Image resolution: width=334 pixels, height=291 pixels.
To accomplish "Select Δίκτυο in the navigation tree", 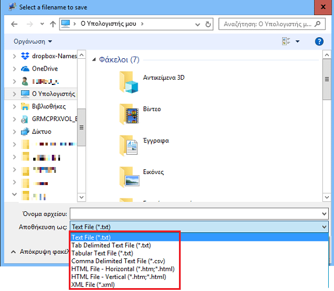I will coord(42,132).
